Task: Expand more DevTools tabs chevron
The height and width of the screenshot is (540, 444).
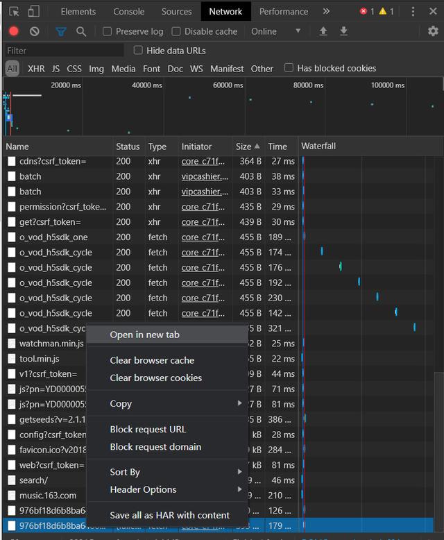Action: (x=326, y=11)
